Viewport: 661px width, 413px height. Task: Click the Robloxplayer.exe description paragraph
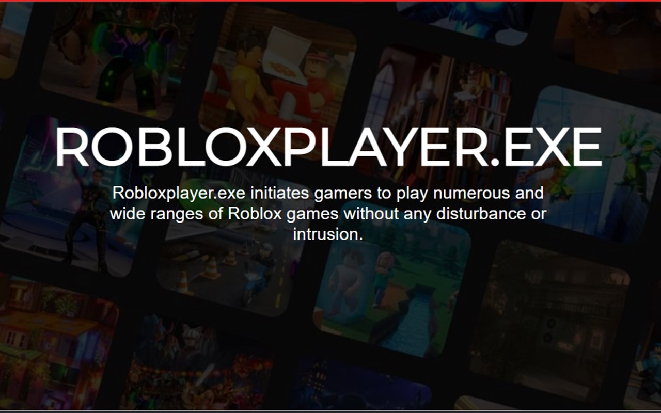328,214
